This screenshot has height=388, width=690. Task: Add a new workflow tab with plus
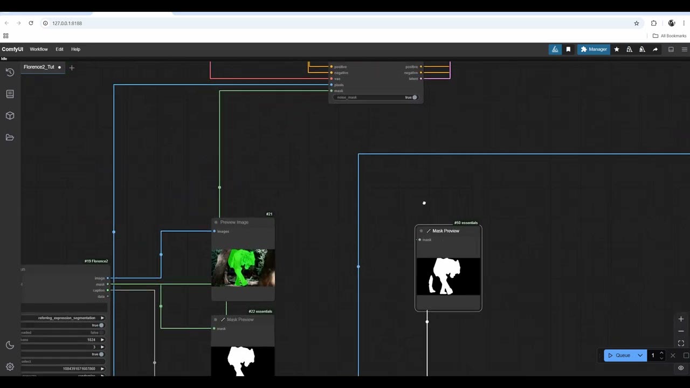click(72, 67)
